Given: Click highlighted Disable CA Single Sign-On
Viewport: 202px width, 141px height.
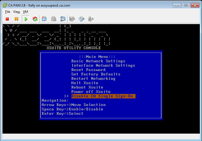Looking at the screenshot, I should pos(103,96).
